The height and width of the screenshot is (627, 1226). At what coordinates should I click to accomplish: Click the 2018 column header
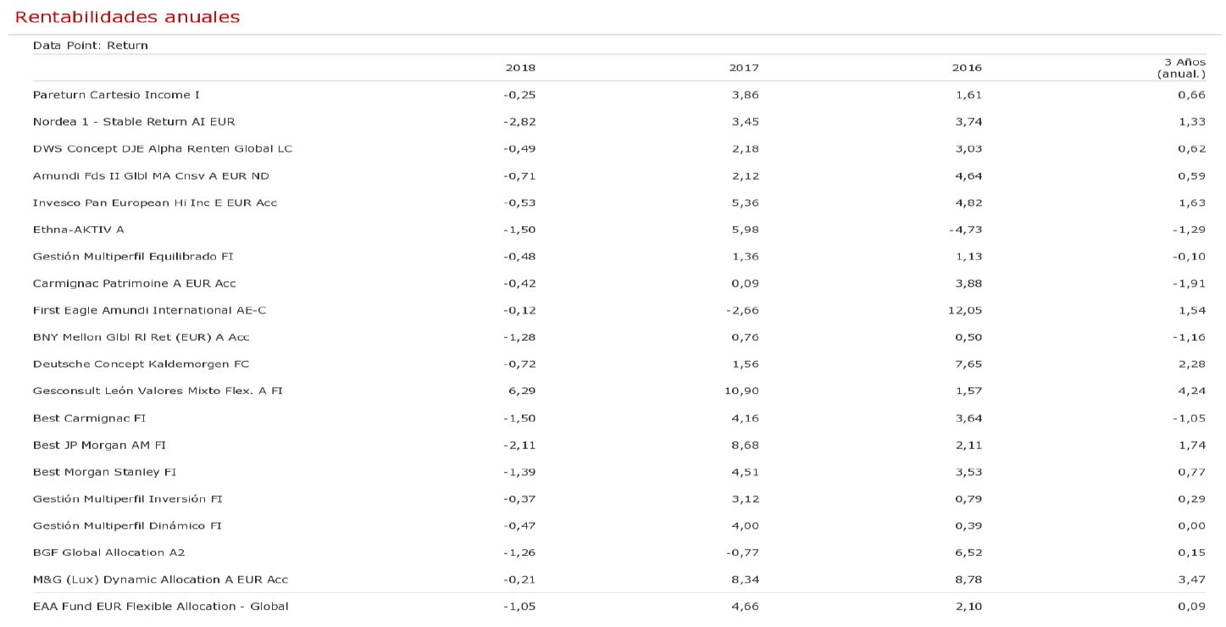click(x=520, y=68)
